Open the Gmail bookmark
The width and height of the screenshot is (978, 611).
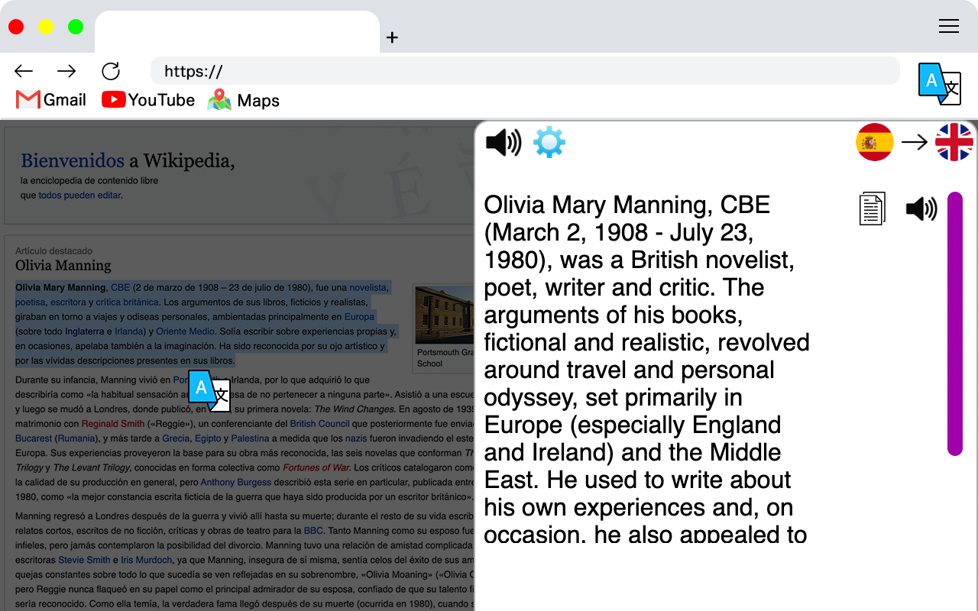[51, 100]
